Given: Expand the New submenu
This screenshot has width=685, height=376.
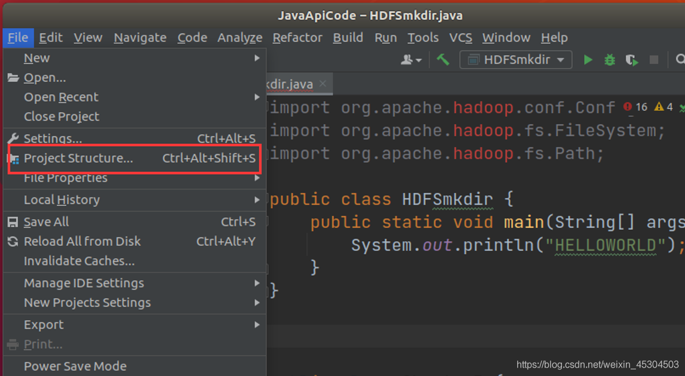Looking at the screenshot, I should click(x=134, y=58).
